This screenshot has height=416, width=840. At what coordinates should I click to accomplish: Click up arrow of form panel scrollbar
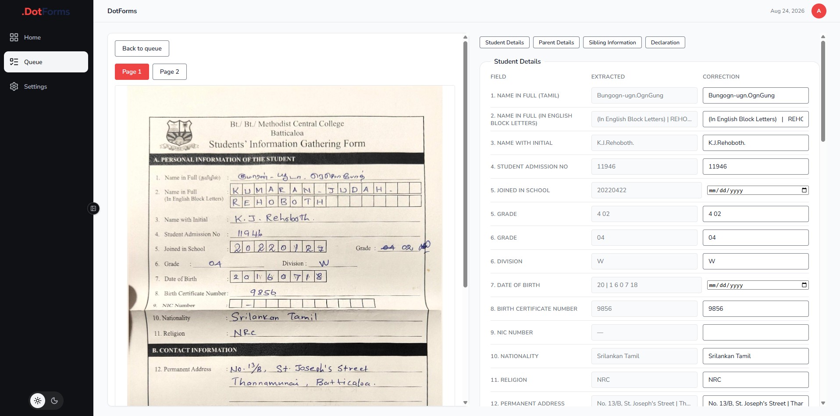pos(823,37)
